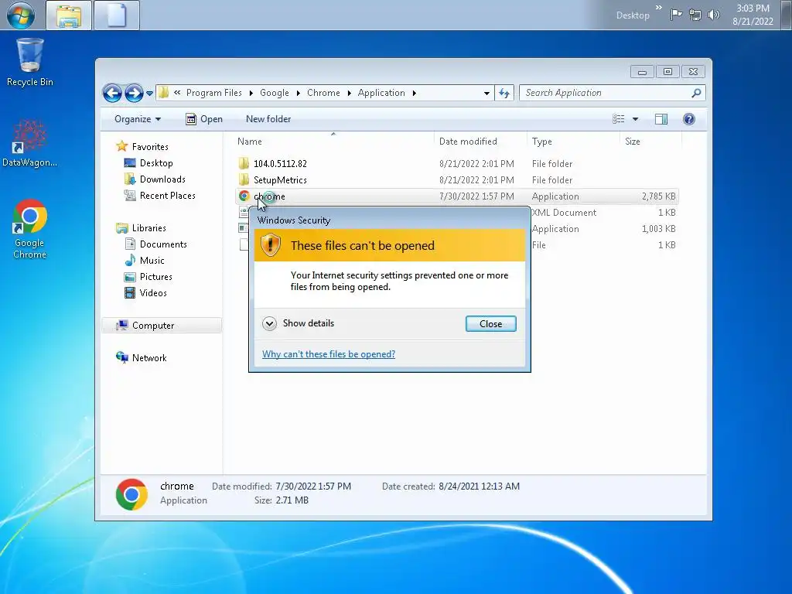Open the blank document taskbar icon

coord(117,15)
